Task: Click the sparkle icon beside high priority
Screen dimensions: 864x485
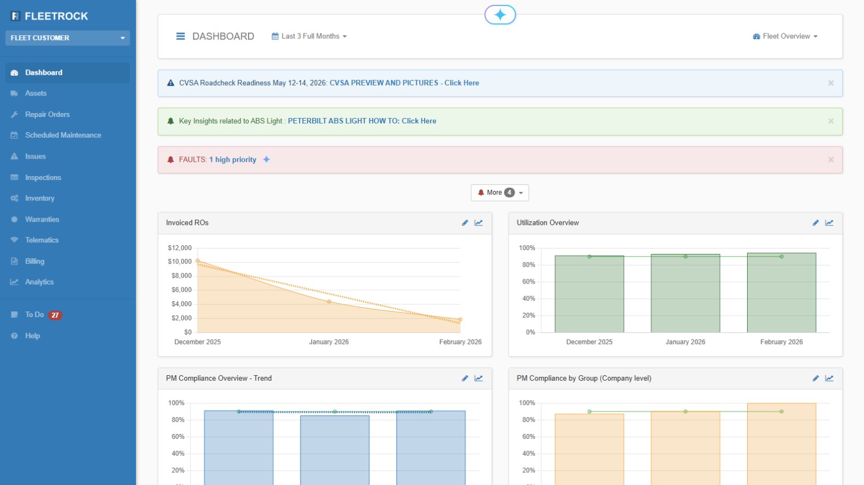Action: tap(267, 160)
